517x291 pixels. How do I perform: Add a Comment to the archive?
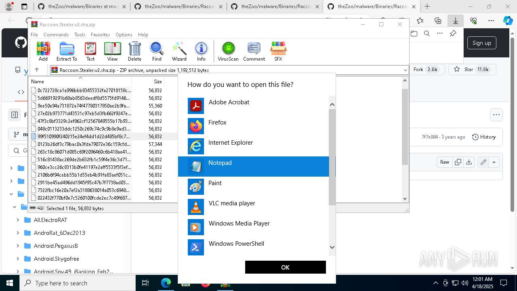(254, 51)
